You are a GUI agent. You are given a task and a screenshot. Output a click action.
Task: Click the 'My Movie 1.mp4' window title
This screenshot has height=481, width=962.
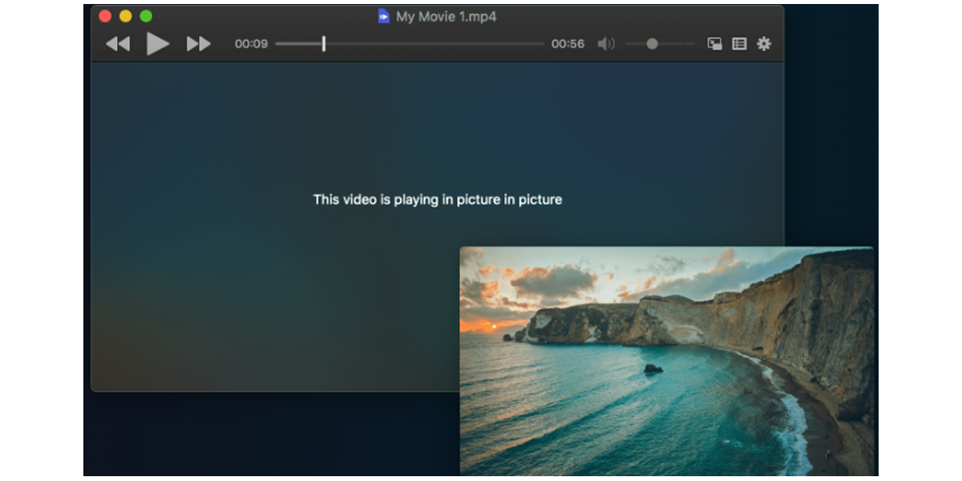click(446, 16)
